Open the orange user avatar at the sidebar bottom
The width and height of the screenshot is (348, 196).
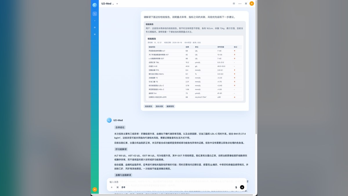click(x=95, y=189)
